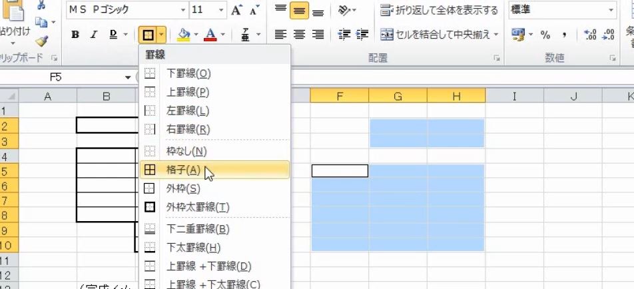Apply percent style
This screenshot has height=289, width=634.
545,35
